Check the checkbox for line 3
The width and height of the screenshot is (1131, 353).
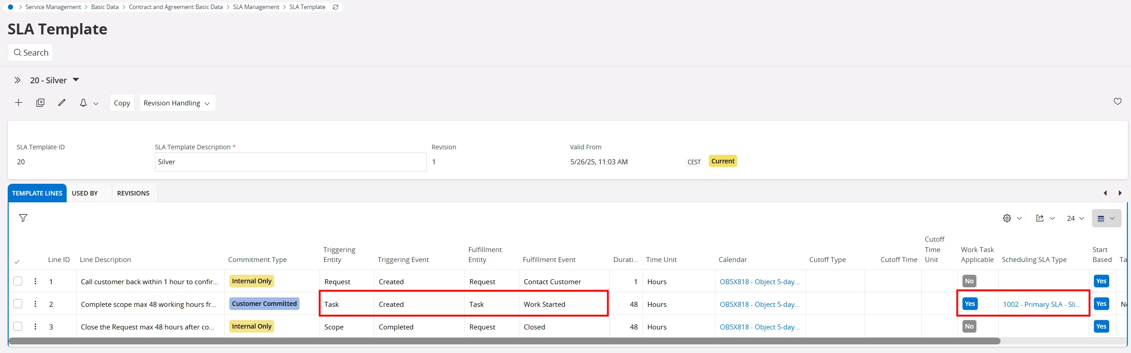click(x=18, y=326)
